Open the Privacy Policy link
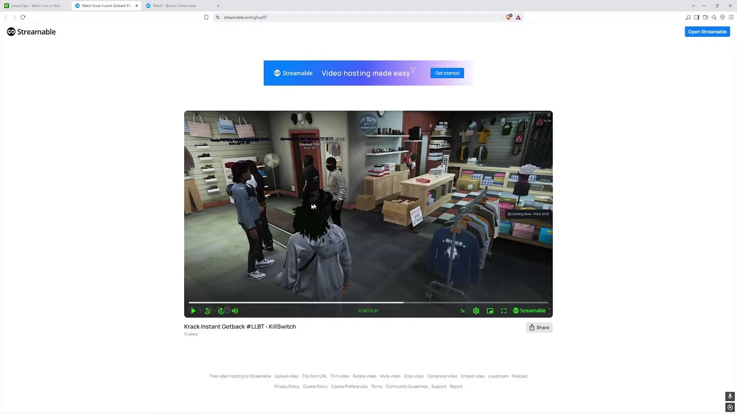Image resolution: width=737 pixels, height=414 pixels. pyautogui.click(x=287, y=387)
